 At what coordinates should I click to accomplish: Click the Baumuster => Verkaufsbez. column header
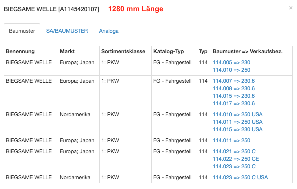(248, 51)
